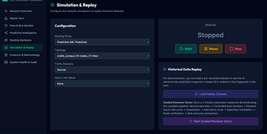Image resolution: width=267 pixels, height=134 pixels.
Task: Stop the simulation with the red button
Action: click(x=235, y=49)
